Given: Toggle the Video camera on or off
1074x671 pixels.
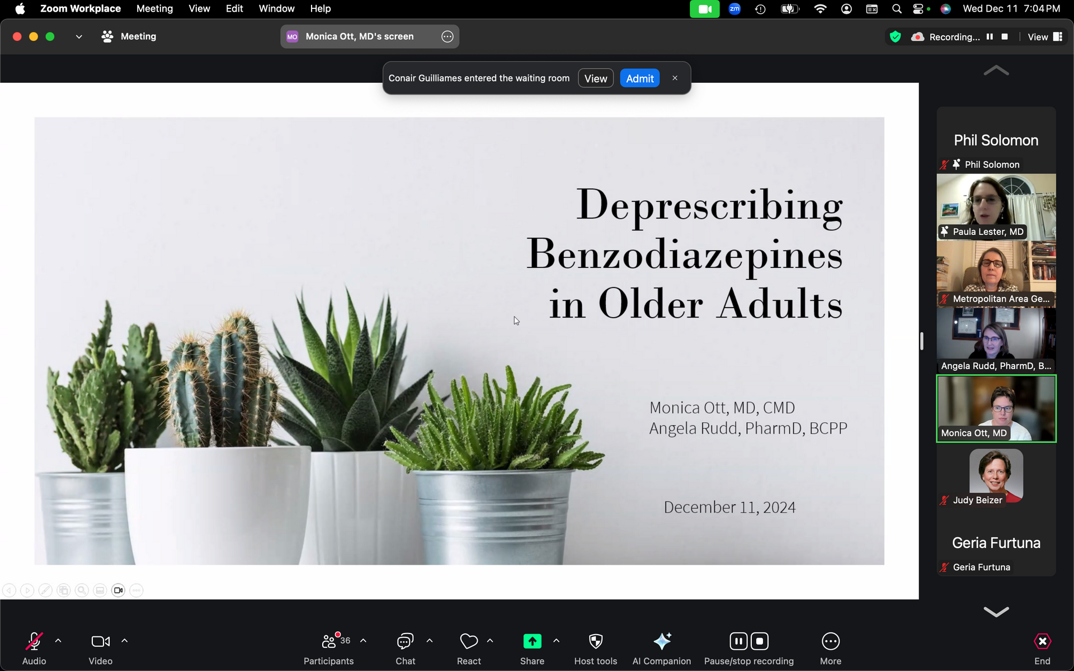Looking at the screenshot, I should click(x=101, y=641).
